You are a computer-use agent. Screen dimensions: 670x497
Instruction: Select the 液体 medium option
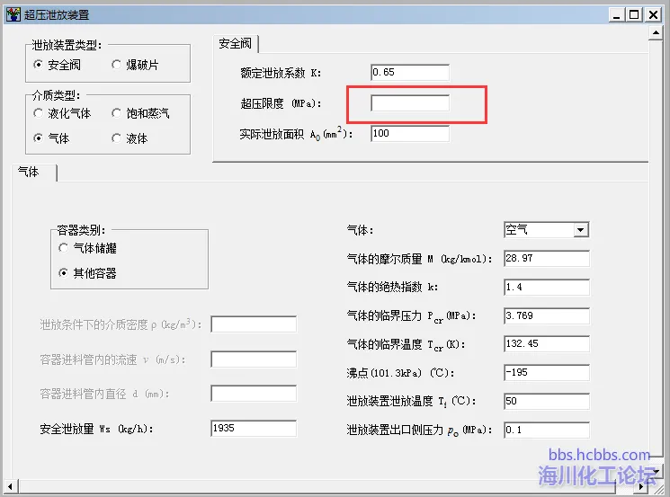117,138
